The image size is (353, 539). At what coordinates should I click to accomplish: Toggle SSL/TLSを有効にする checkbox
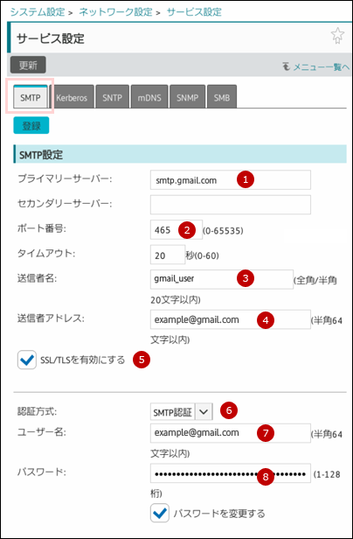click(x=27, y=360)
